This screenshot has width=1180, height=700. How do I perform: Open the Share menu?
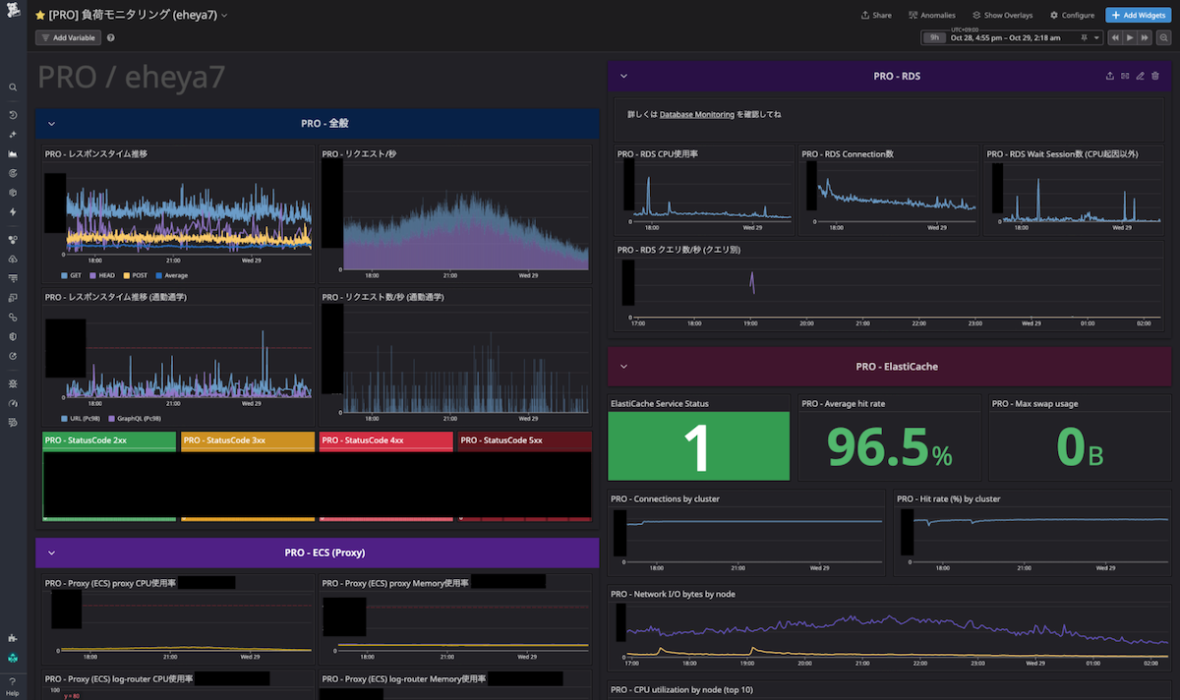point(876,16)
